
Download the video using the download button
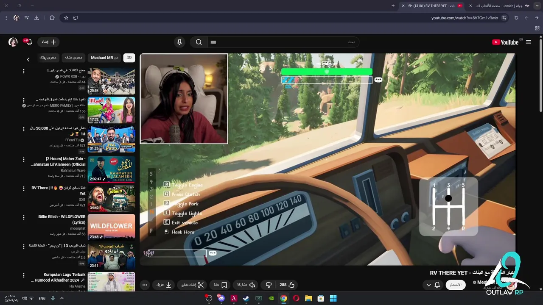(164, 285)
